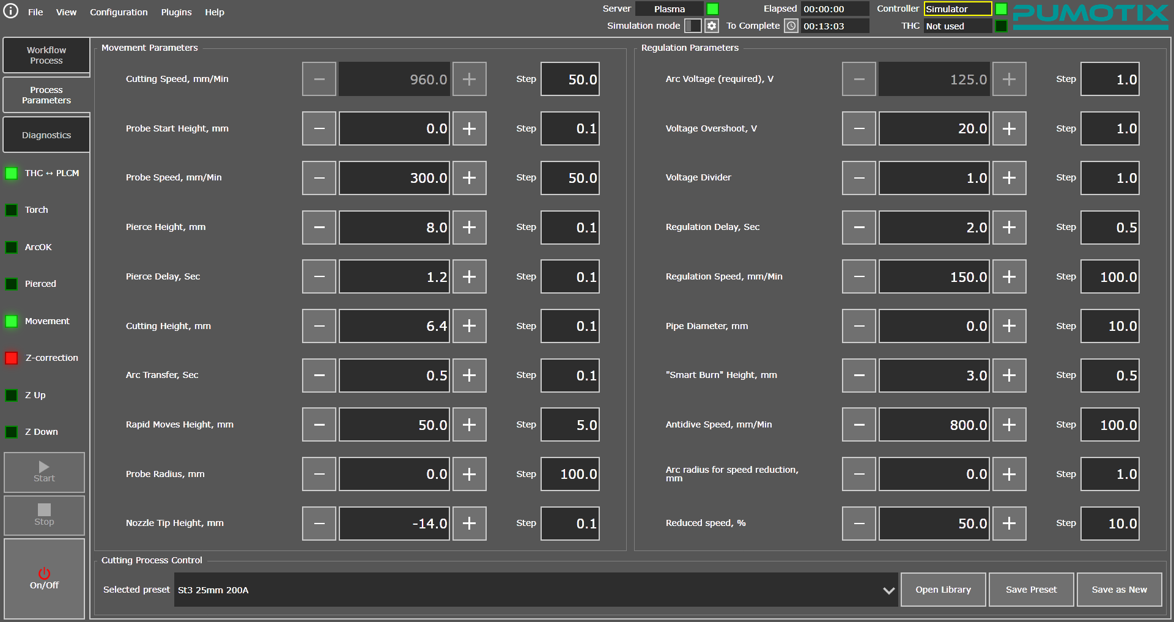The width and height of the screenshot is (1174, 622).
Task: Open the Configuration menu
Action: pos(119,12)
